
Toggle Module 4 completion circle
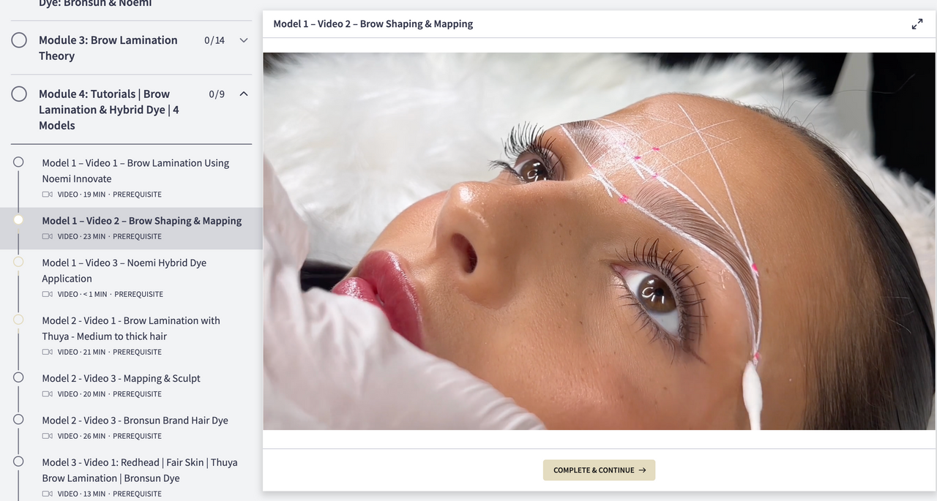[x=19, y=94]
